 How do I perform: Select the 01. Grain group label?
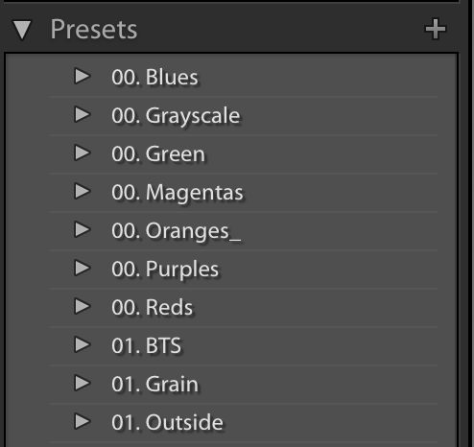pyautogui.click(x=154, y=384)
